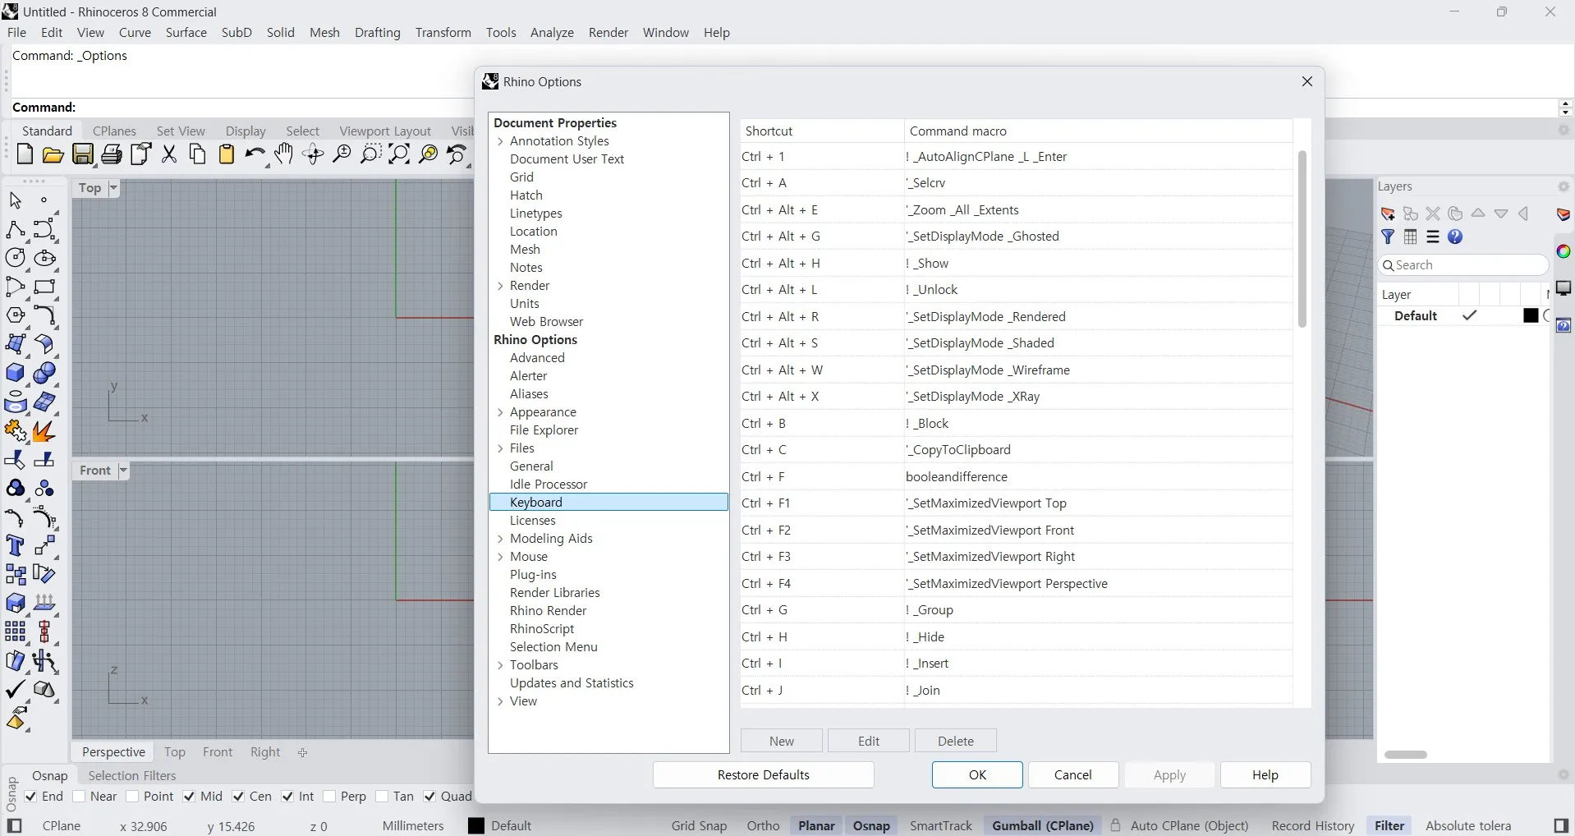
Task: Click the Delete shortcut button
Action: point(956,741)
